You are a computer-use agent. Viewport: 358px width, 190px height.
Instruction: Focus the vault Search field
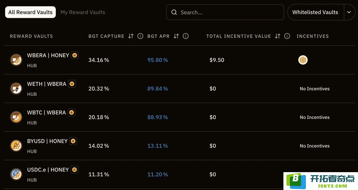pyautogui.click(x=225, y=12)
